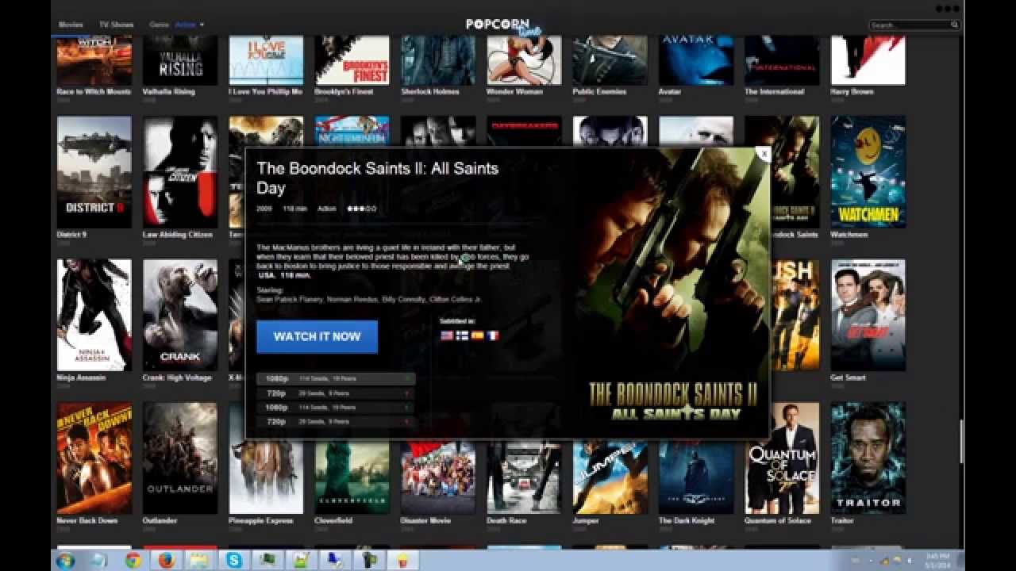Open The International poster
Viewport: 1016px width, 571px height.
[782, 60]
